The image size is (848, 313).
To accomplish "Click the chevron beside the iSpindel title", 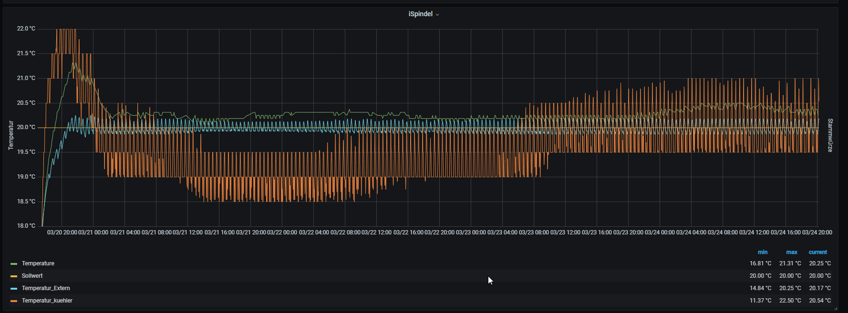I will click(437, 15).
